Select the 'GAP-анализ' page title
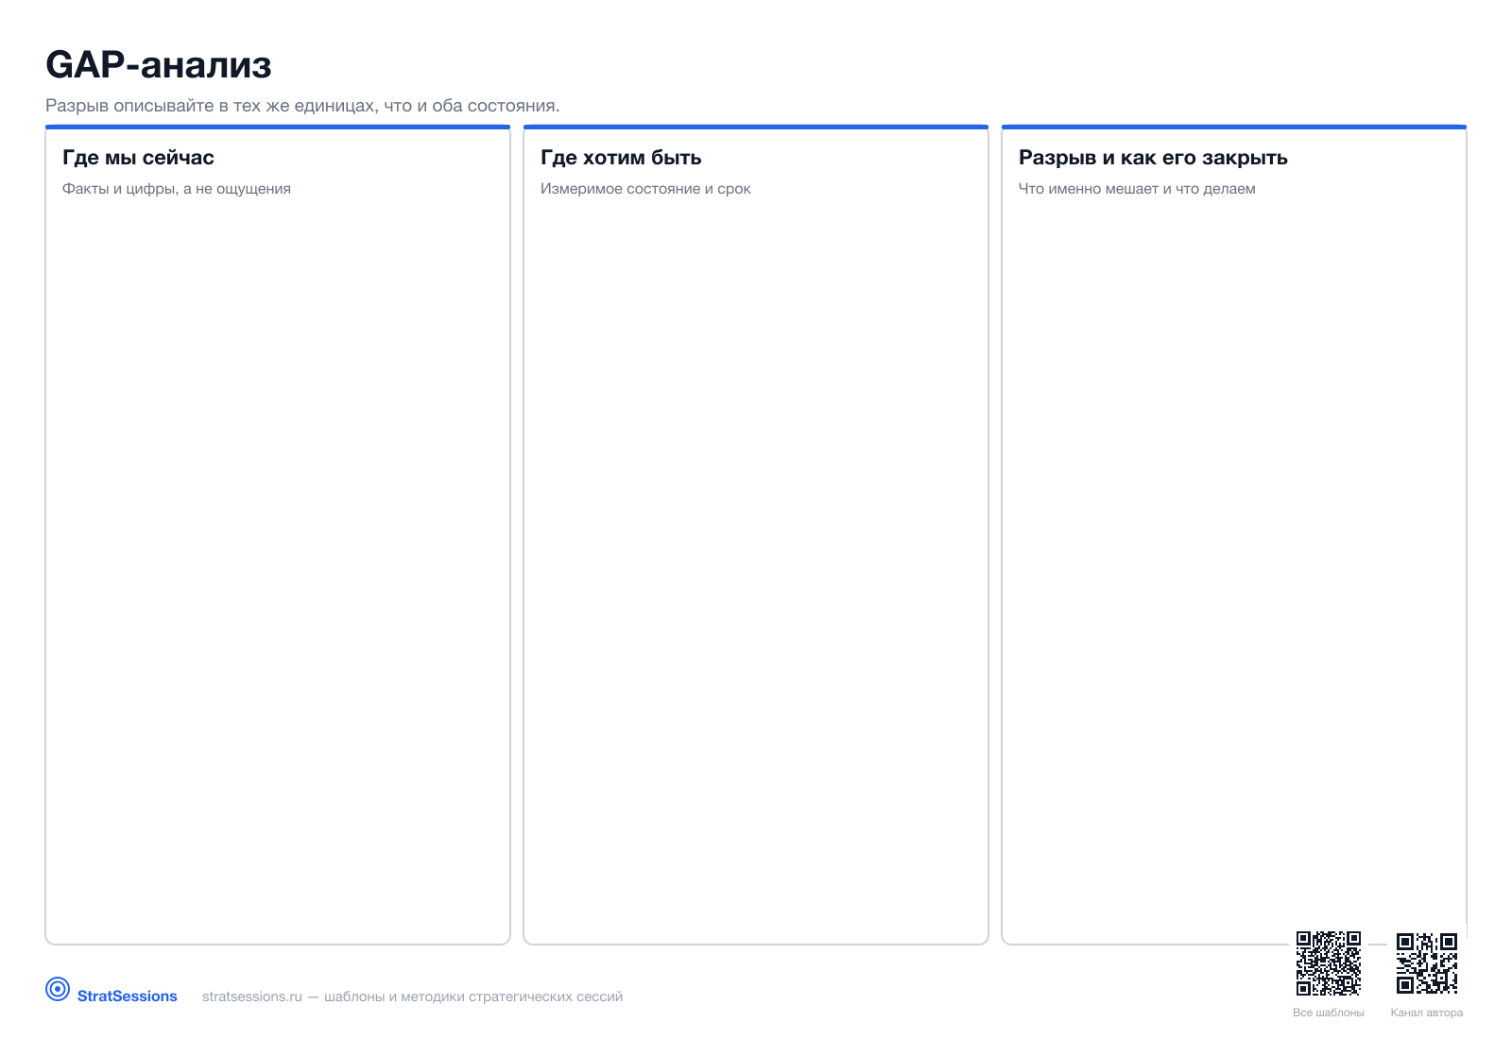The height and width of the screenshot is (1039, 1512). (159, 65)
